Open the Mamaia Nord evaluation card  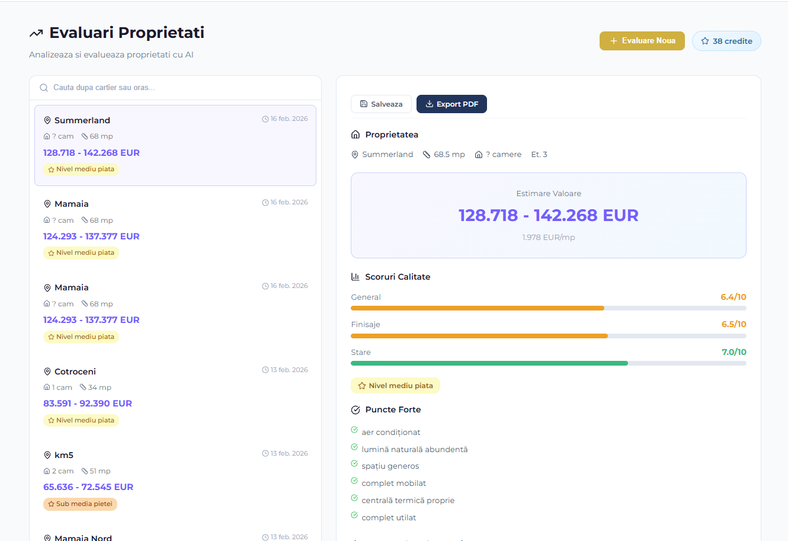[175, 535]
